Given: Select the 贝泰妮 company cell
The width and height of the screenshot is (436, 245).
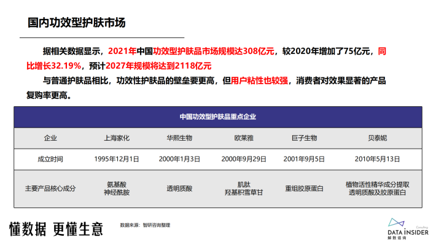Looking at the screenshot, I should click(377, 138).
